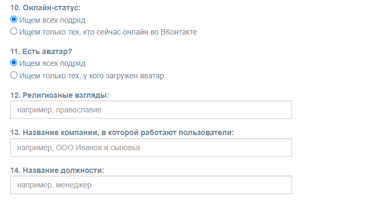Click label 'Ищем только тех, у кого загружен аватар'

(x=92, y=76)
